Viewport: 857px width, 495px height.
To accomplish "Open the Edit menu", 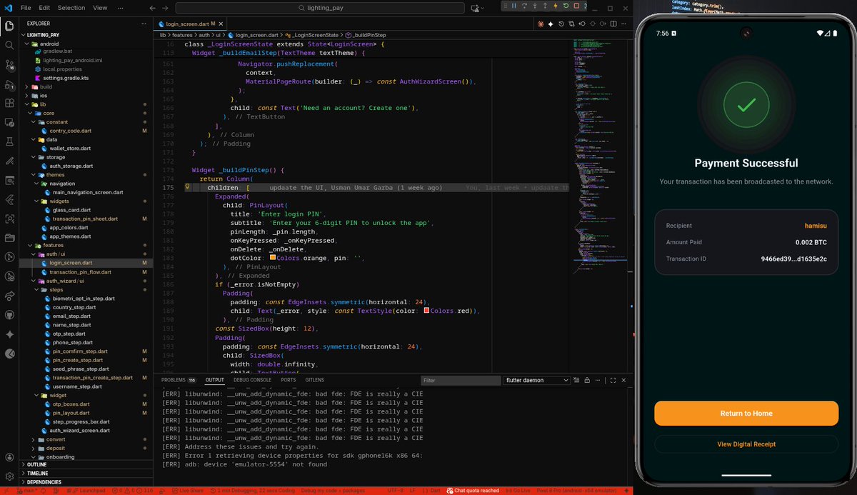I will point(44,8).
